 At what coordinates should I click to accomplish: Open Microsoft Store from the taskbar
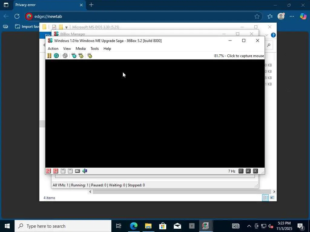point(163,226)
